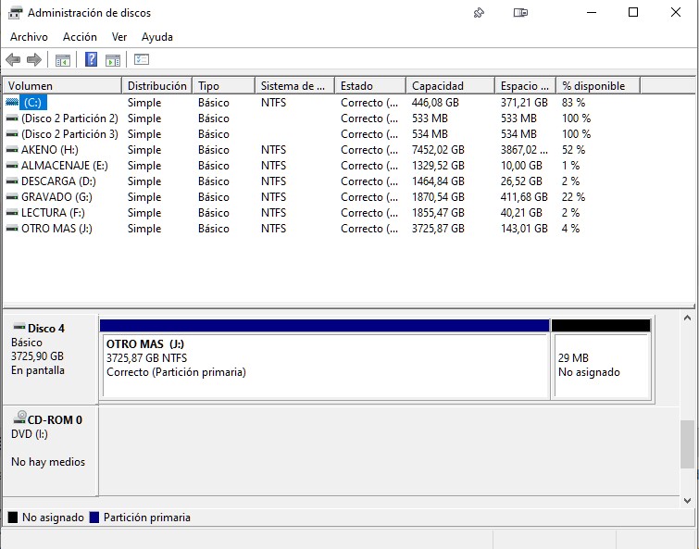699x549 pixels.
Task: Click the settings checklist toolbar icon
Action: (x=142, y=59)
